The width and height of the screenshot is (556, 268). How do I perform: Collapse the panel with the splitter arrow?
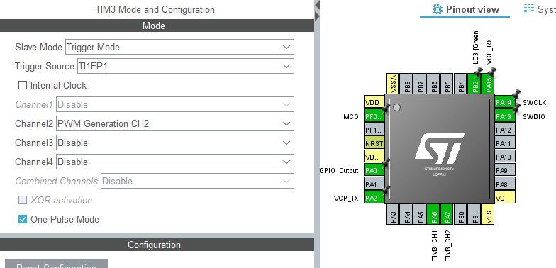point(317,5)
